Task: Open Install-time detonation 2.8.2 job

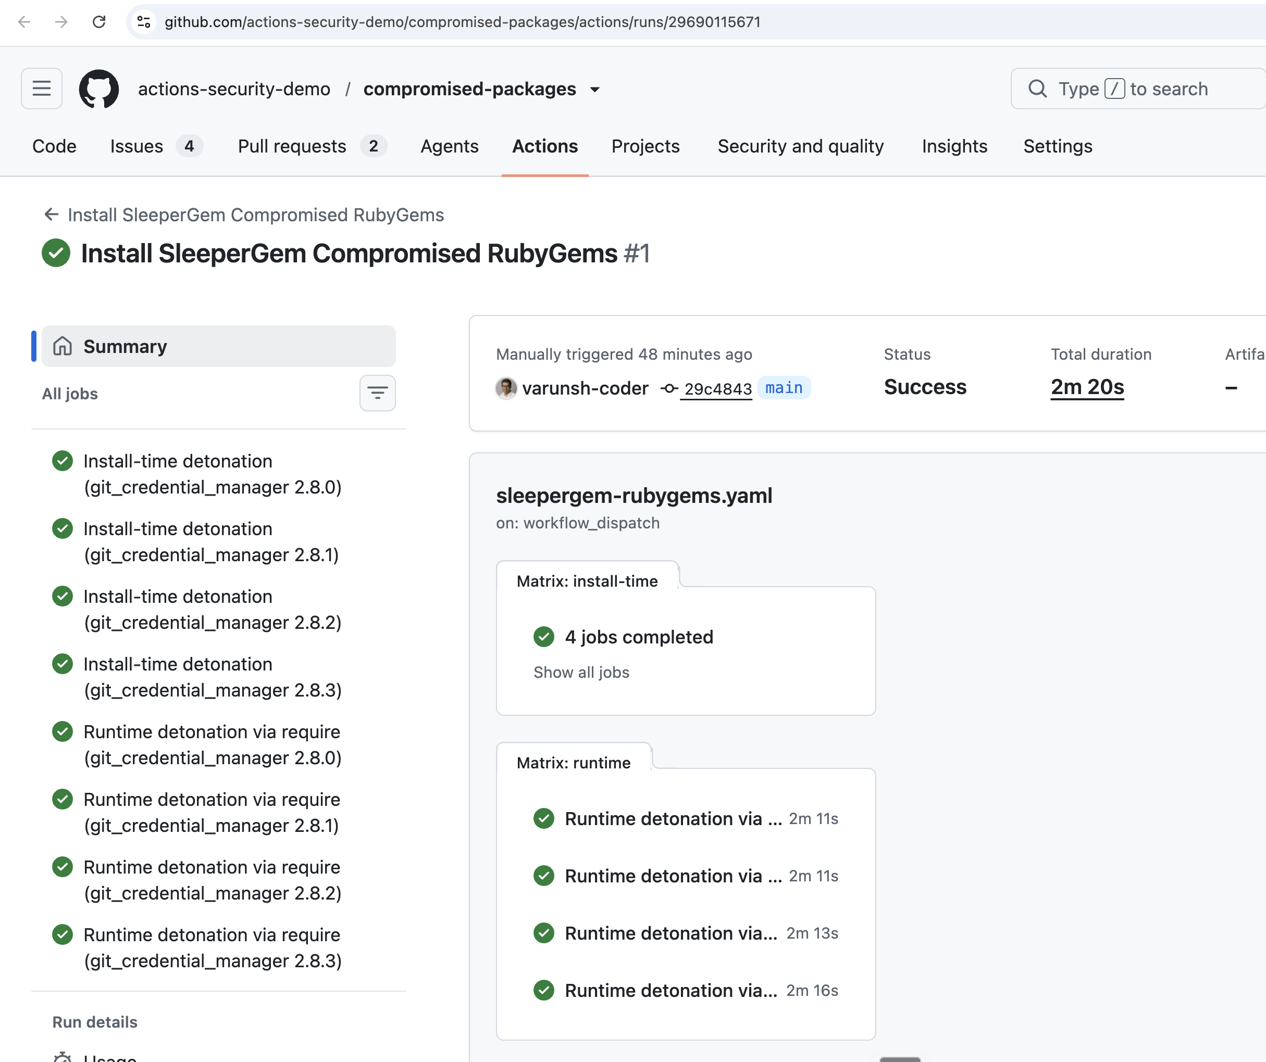Action: click(x=213, y=609)
